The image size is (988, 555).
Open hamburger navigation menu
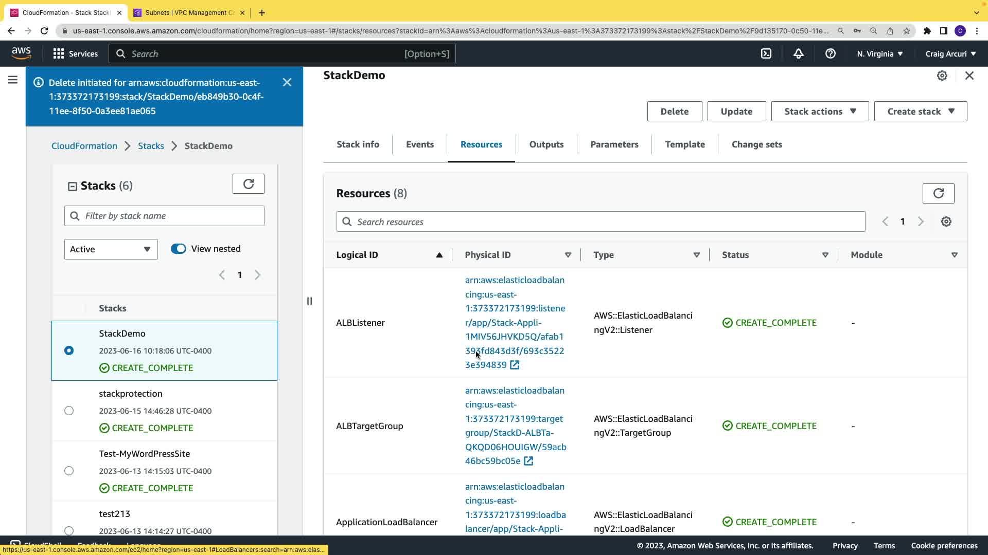click(x=13, y=80)
